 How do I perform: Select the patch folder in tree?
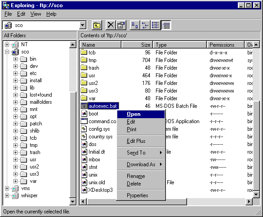(36, 124)
